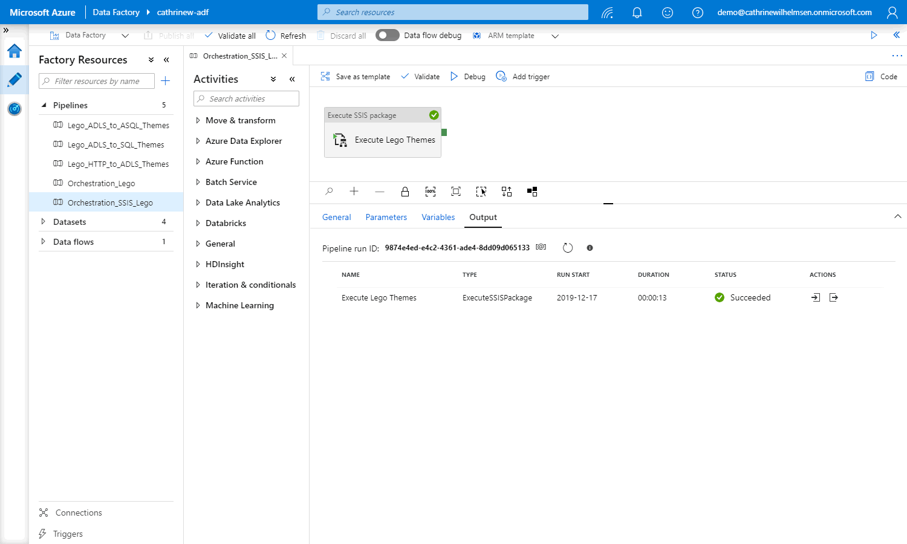The image size is (907, 544).
Task: View output of Execute Lego Themes run
Action: (x=834, y=297)
